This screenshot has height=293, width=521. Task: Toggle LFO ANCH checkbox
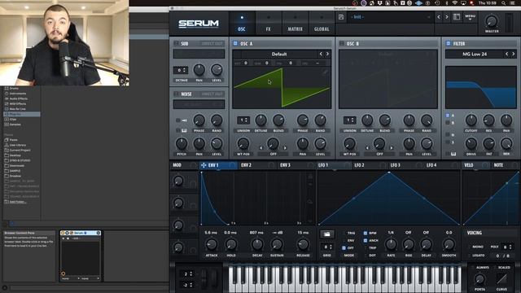click(366, 241)
